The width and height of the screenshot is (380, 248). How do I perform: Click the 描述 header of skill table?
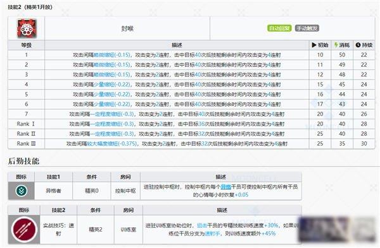177,45
